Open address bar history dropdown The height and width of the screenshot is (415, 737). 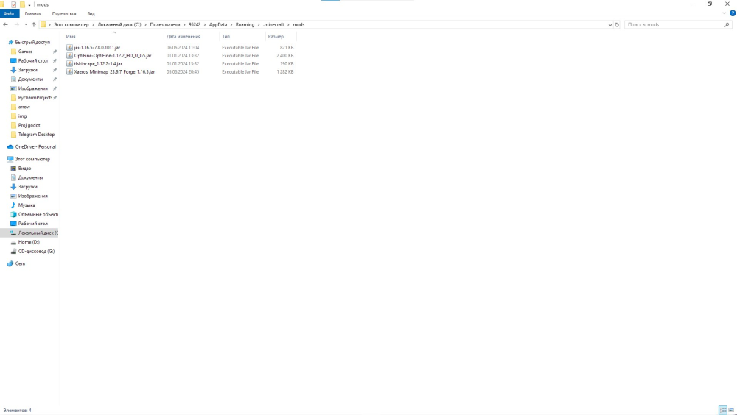610,24
